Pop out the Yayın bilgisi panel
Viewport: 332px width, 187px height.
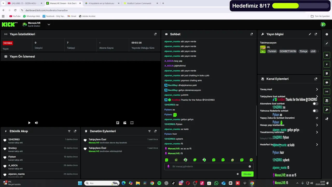click(316, 34)
